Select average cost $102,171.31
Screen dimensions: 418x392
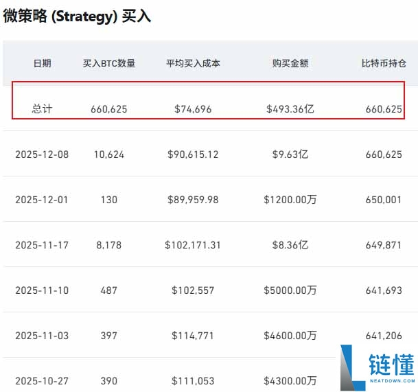[x=193, y=245]
